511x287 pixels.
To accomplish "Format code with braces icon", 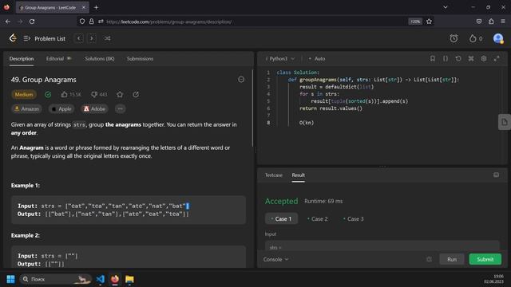I will click(x=446, y=58).
